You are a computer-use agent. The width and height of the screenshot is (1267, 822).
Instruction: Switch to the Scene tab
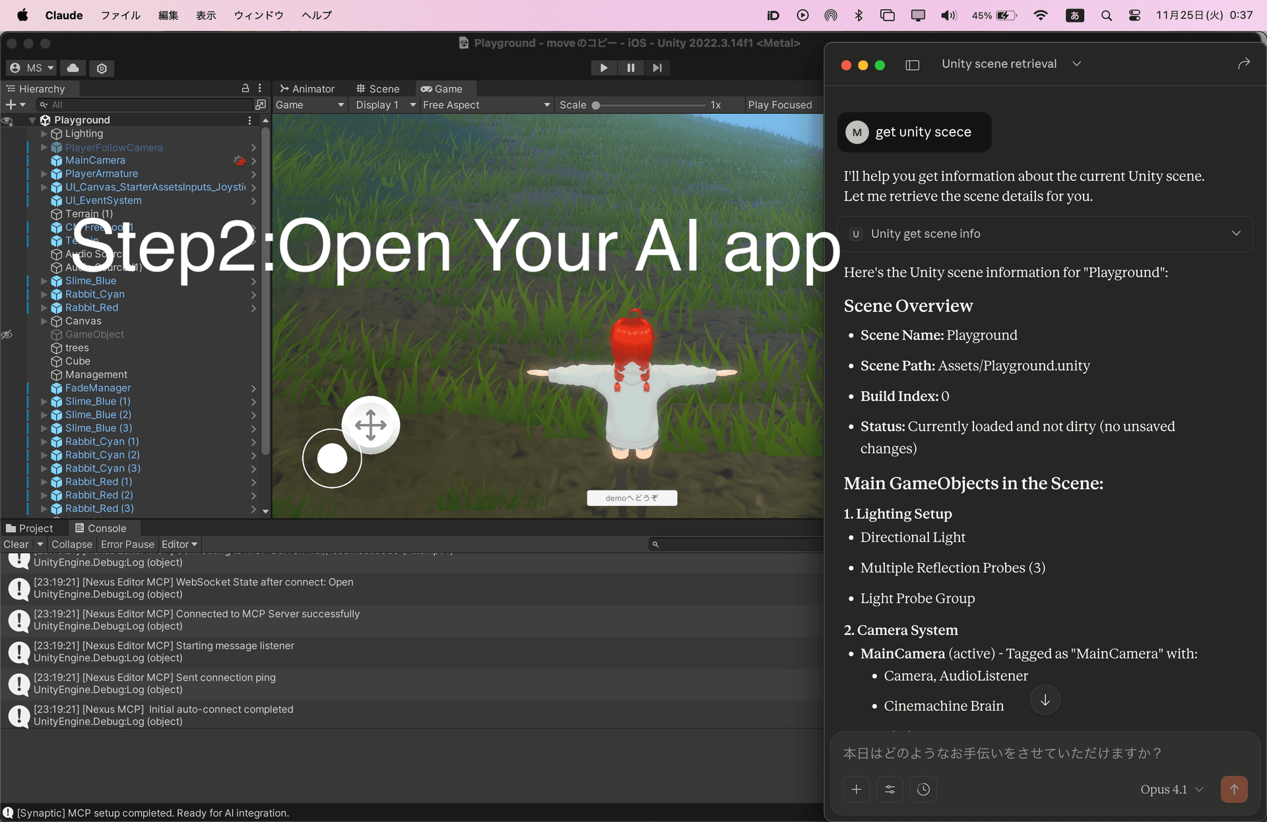click(379, 88)
